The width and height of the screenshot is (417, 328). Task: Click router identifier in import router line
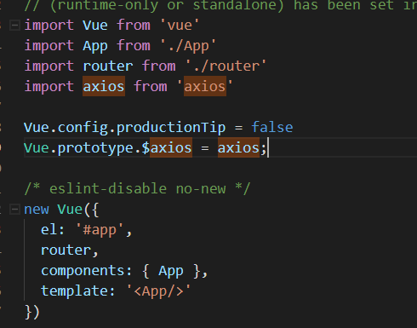(x=108, y=66)
